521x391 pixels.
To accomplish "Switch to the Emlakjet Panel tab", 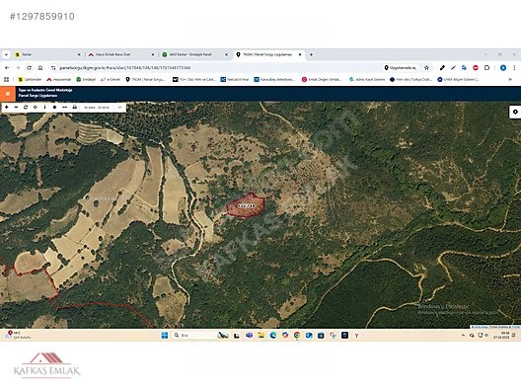I will (x=194, y=54).
